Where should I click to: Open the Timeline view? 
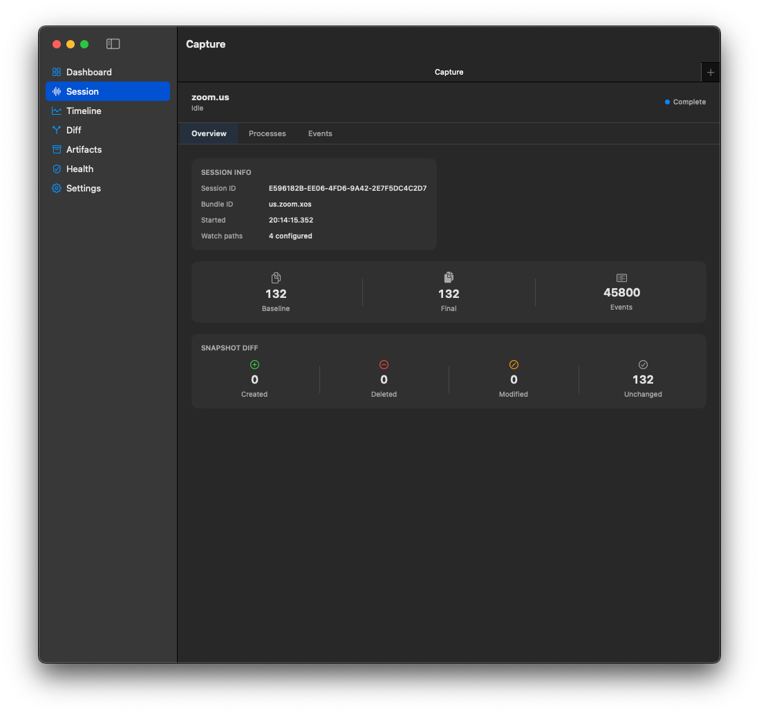[84, 111]
